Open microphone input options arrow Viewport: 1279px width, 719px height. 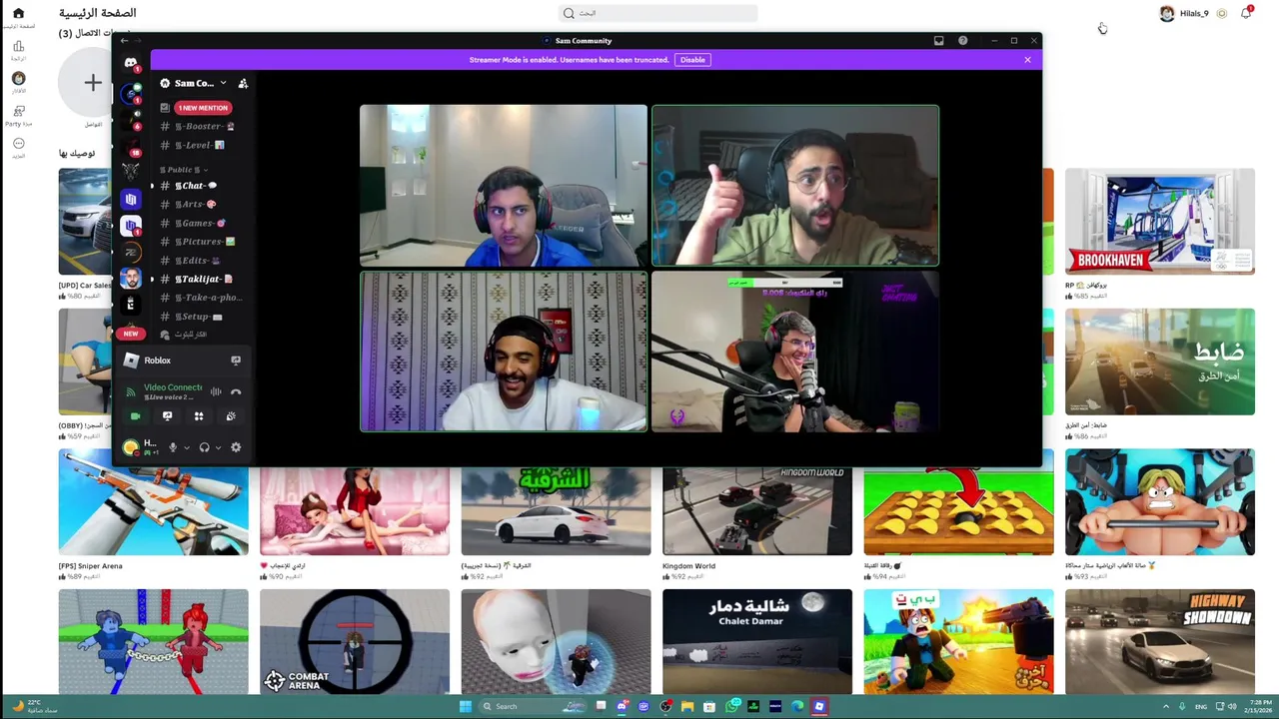[186, 447]
